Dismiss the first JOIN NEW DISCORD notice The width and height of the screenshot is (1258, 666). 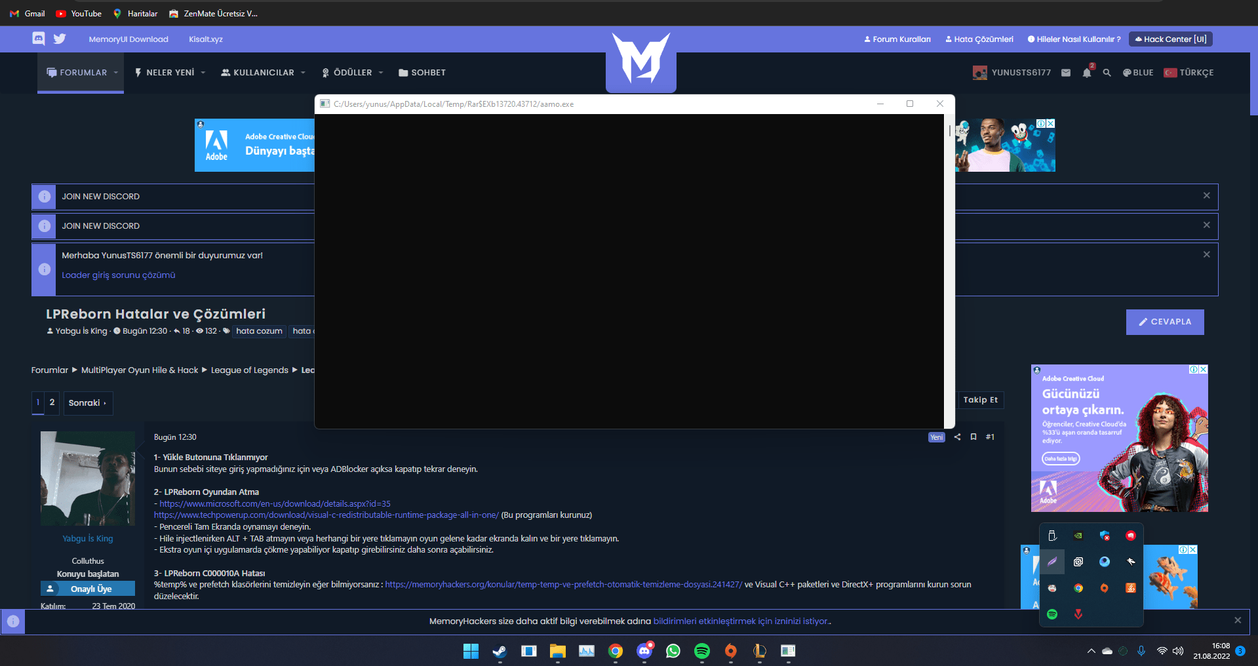[x=1206, y=195]
